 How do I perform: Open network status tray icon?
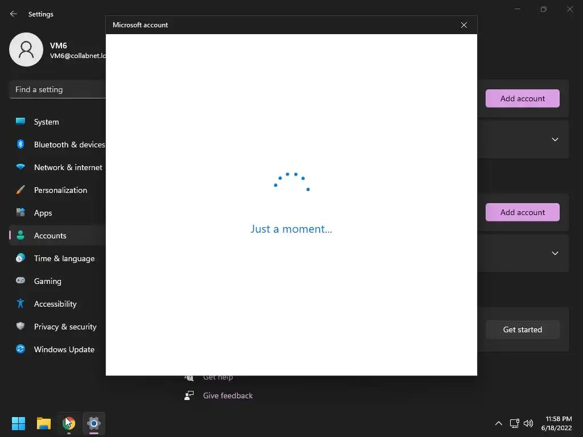click(x=514, y=423)
